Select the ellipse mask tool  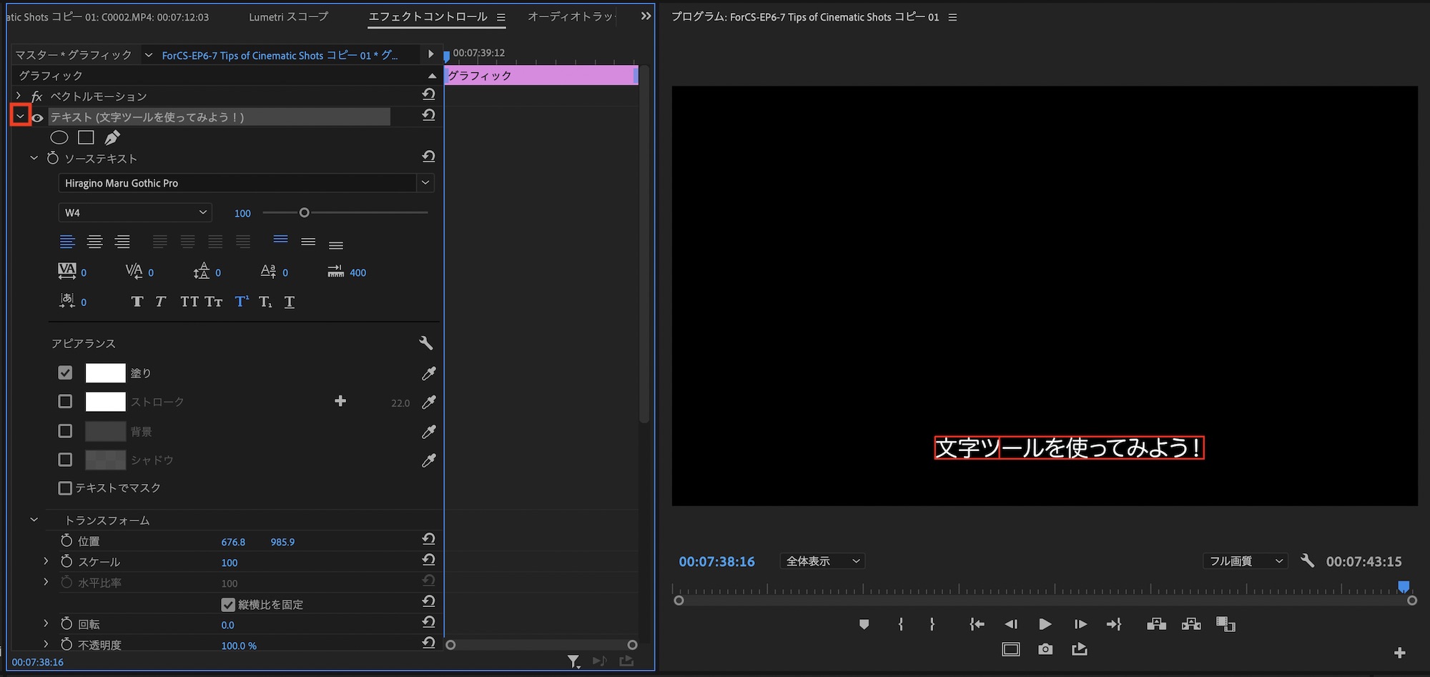tap(59, 137)
